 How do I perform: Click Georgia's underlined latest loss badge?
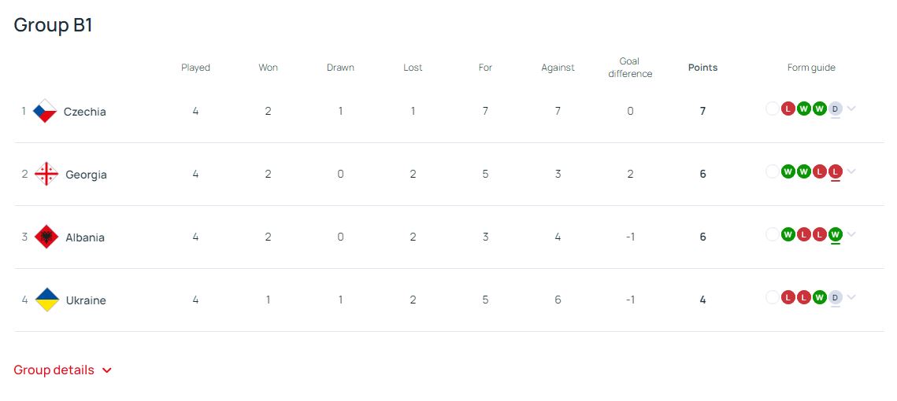tap(836, 171)
